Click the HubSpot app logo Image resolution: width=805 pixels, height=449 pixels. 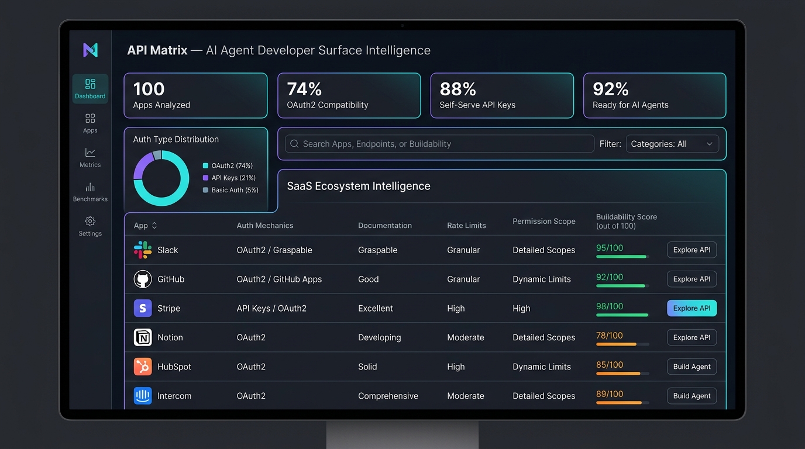tap(143, 367)
